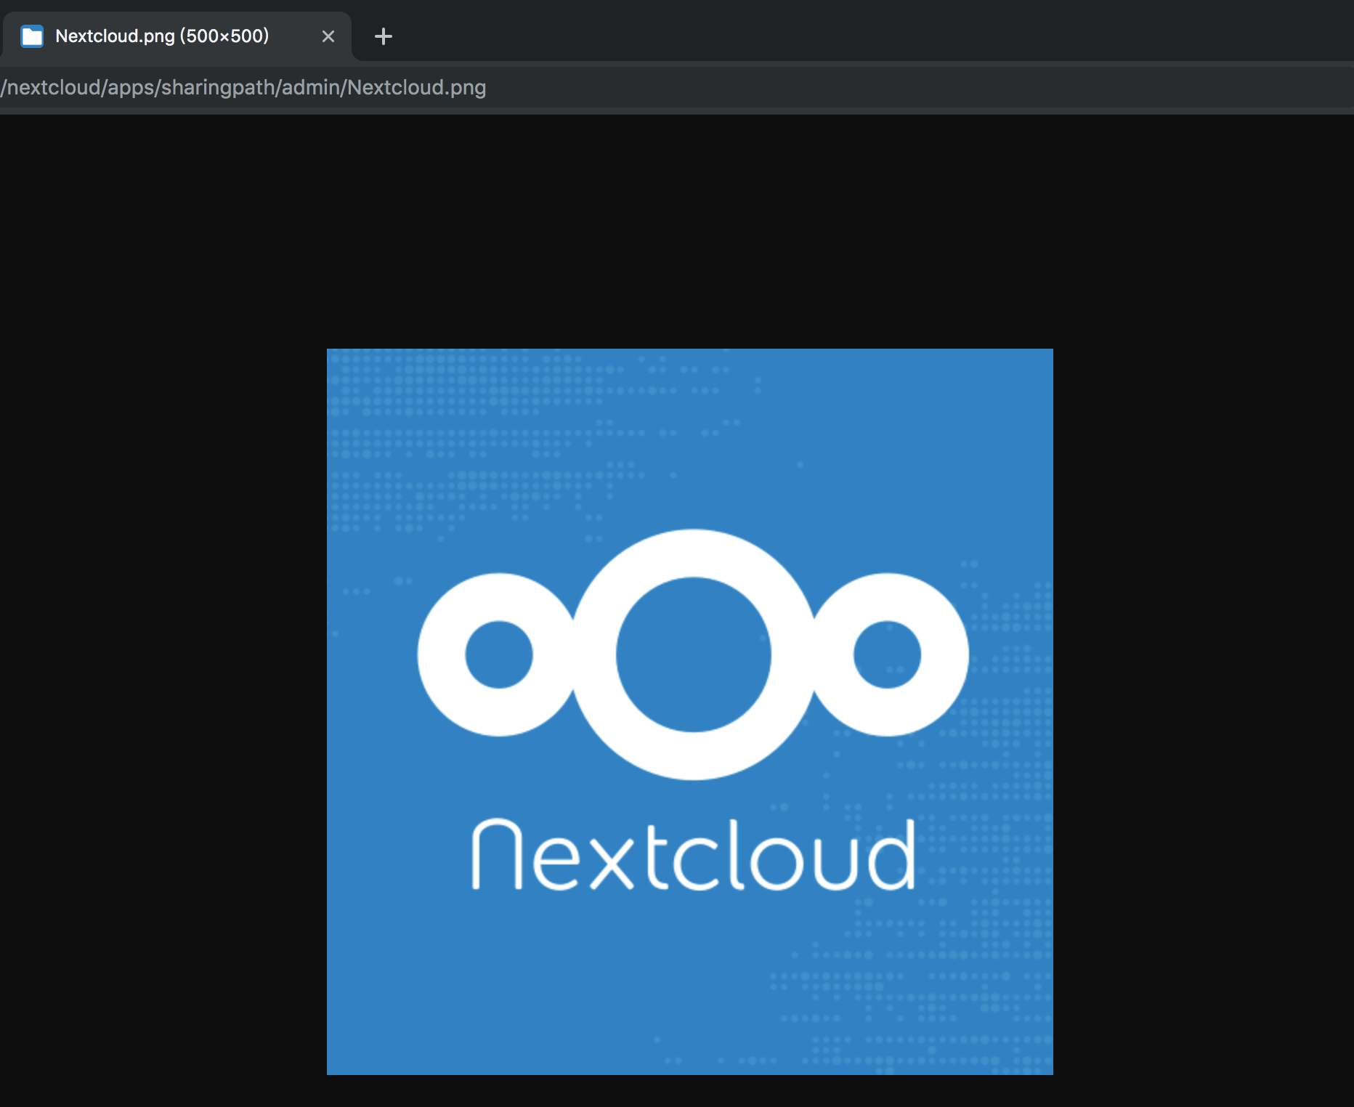Select the Nextcloud.png (500×500) tab
1354x1107 pixels.
(177, 36)
